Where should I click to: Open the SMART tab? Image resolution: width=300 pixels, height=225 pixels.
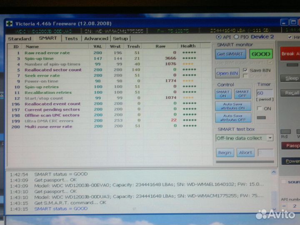click(48, 38)
